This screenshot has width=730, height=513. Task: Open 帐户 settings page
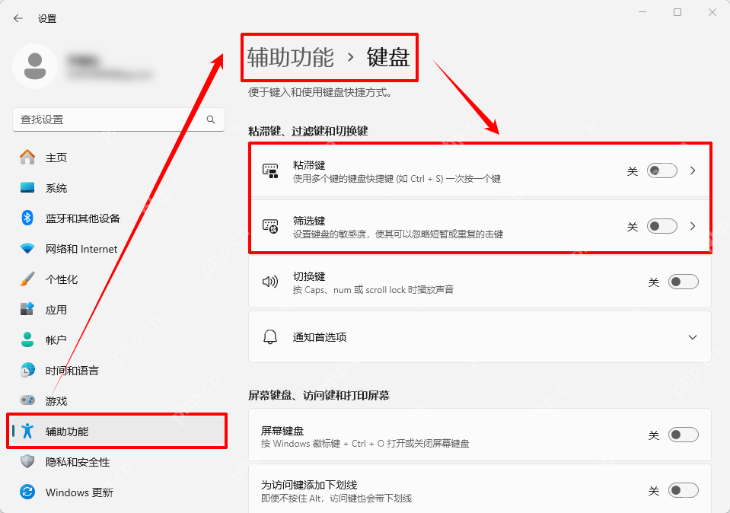coord(119,339)
